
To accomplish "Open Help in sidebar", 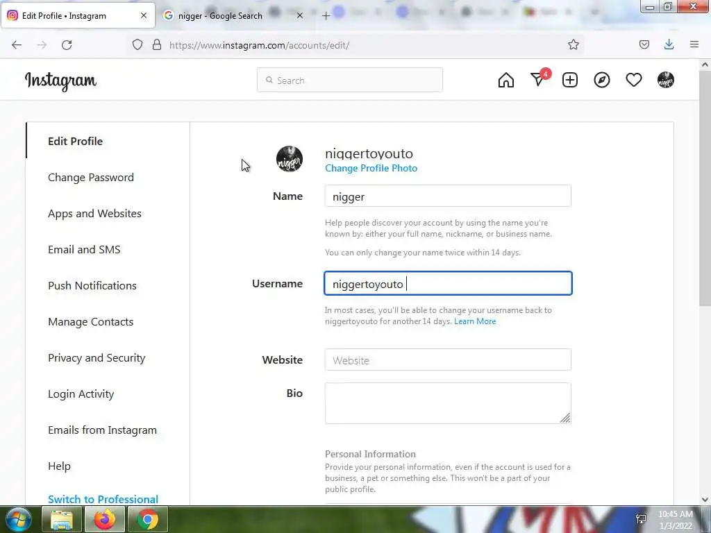I will [x=60, y=466].
